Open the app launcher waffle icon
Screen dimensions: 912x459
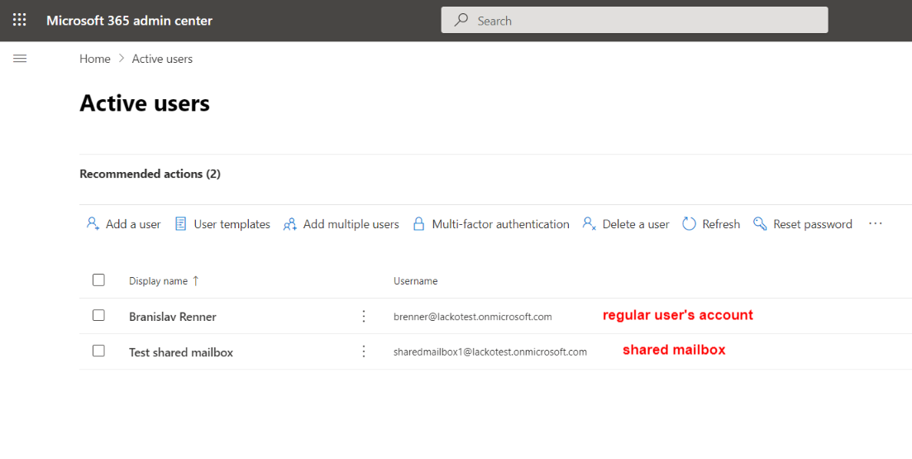point(19,20)
